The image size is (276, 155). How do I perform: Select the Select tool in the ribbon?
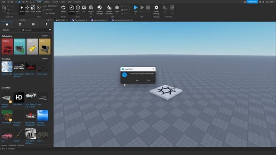[22, 9]
